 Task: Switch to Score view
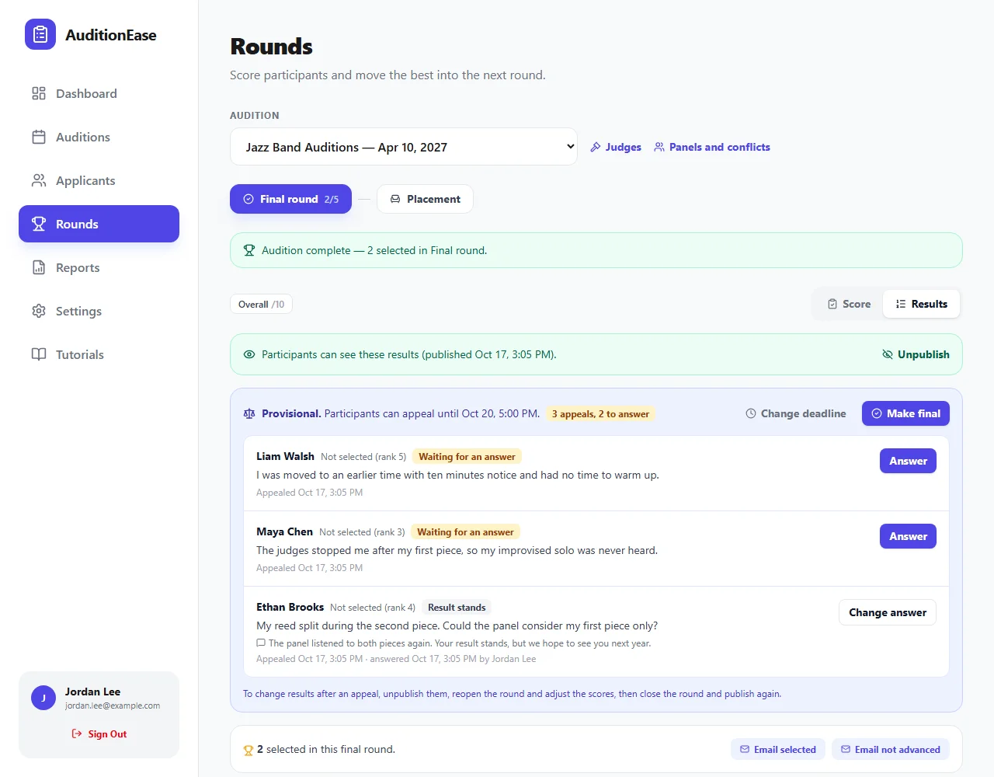(849, 304)
